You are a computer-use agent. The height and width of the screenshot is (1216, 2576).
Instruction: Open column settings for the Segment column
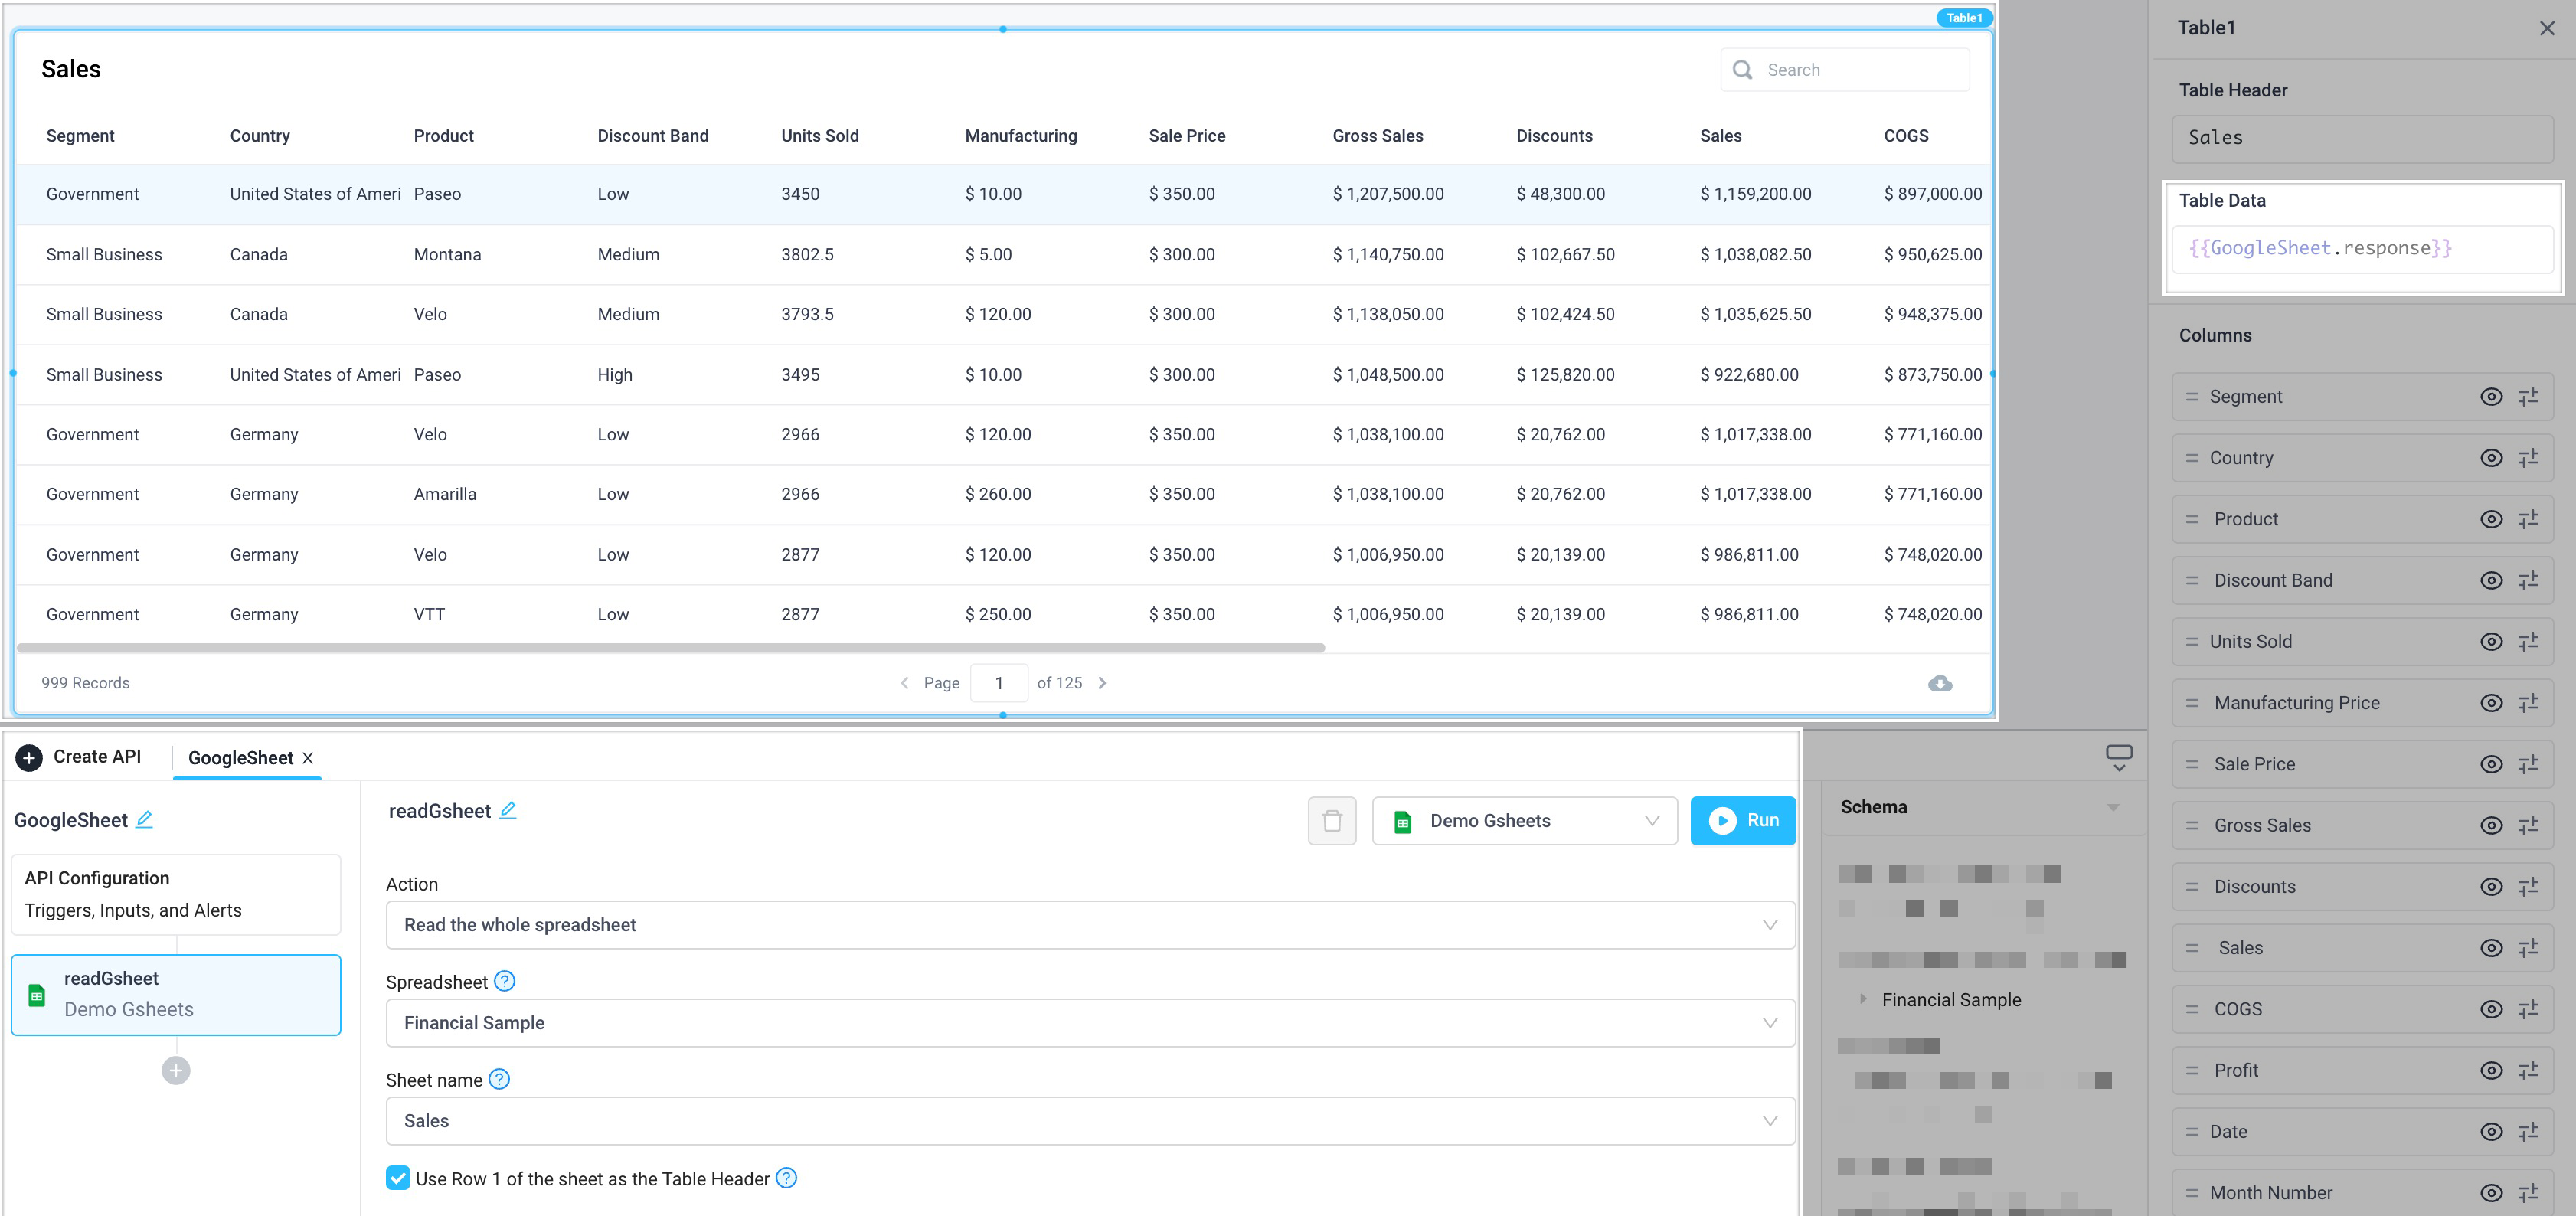tap(2530, 396)
